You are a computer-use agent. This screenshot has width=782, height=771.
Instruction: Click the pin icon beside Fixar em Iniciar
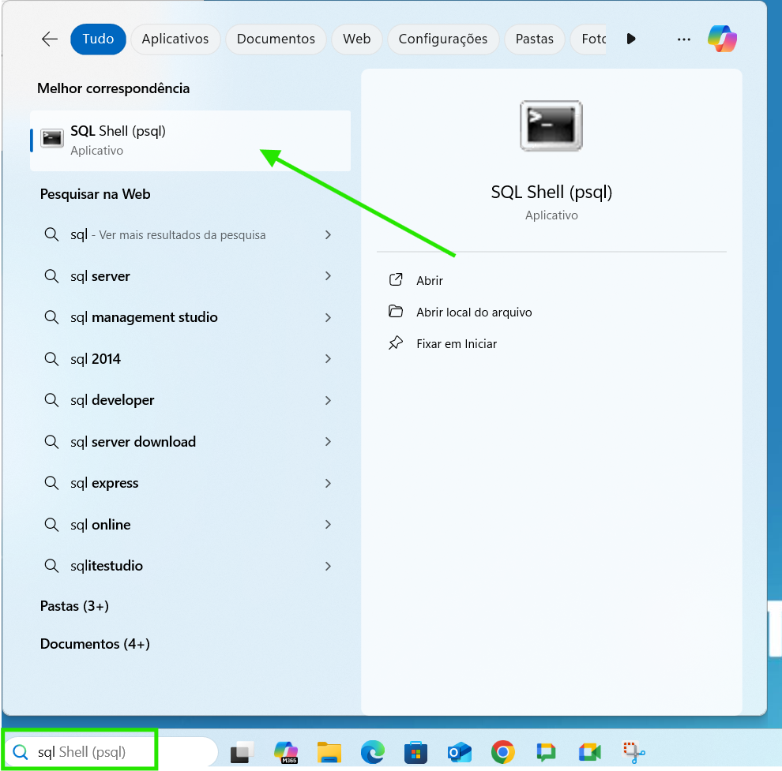point(396,343)
